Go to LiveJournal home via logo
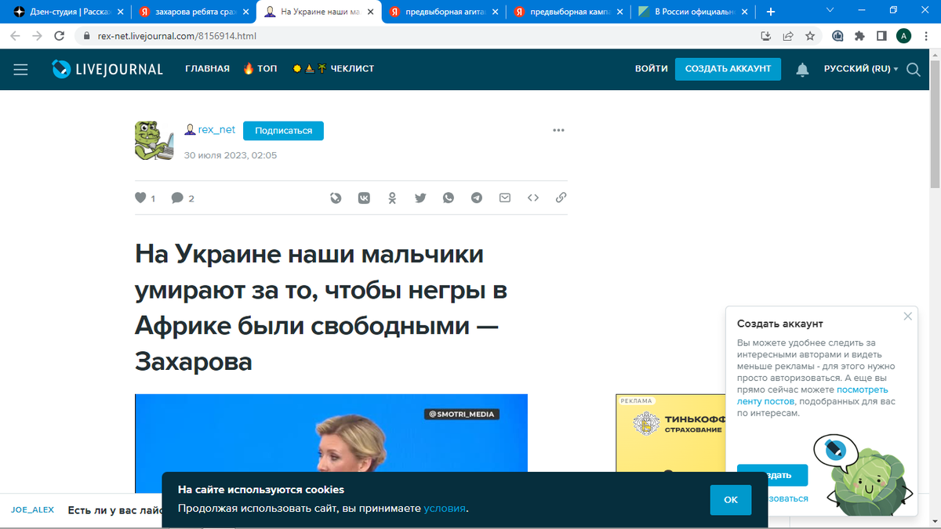 (107, 69)
